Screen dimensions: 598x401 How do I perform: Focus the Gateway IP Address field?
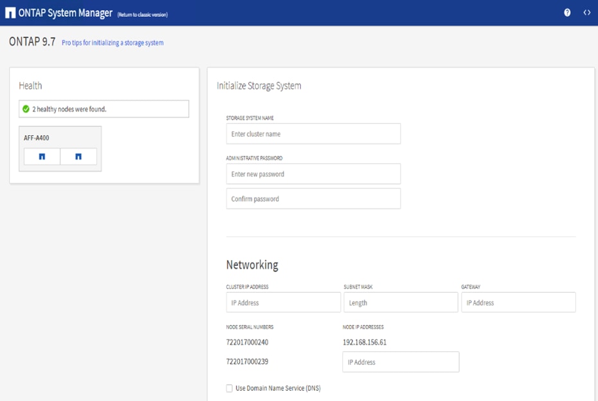(518, 303)
